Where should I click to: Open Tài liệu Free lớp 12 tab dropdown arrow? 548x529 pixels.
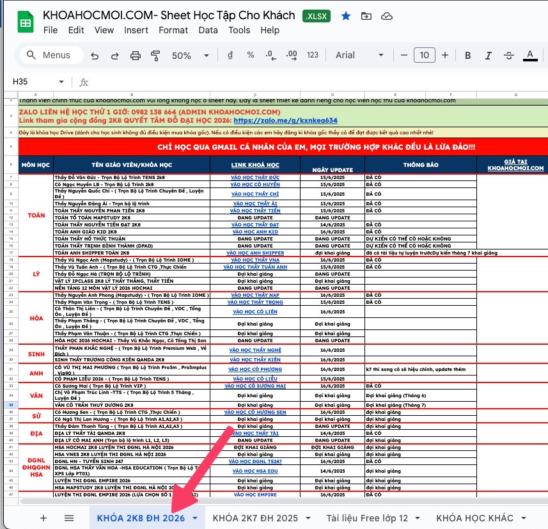coord(418,518)
